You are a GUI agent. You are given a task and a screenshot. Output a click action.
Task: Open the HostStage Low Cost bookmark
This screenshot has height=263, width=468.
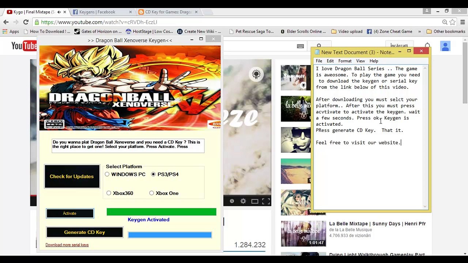pos(149,31)
